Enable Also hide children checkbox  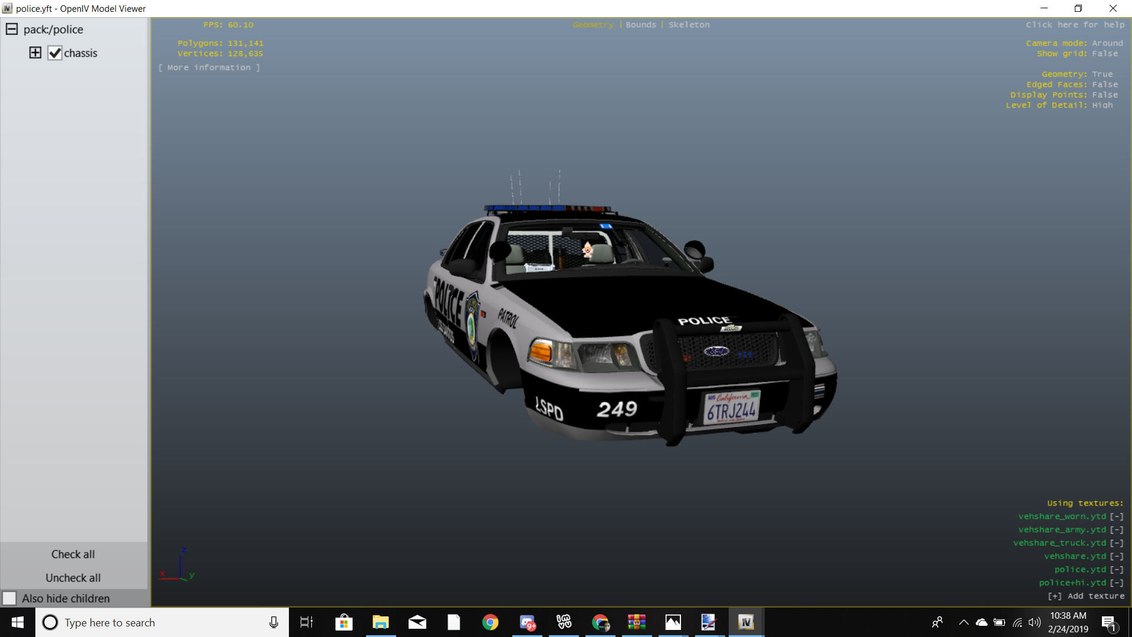9,599
